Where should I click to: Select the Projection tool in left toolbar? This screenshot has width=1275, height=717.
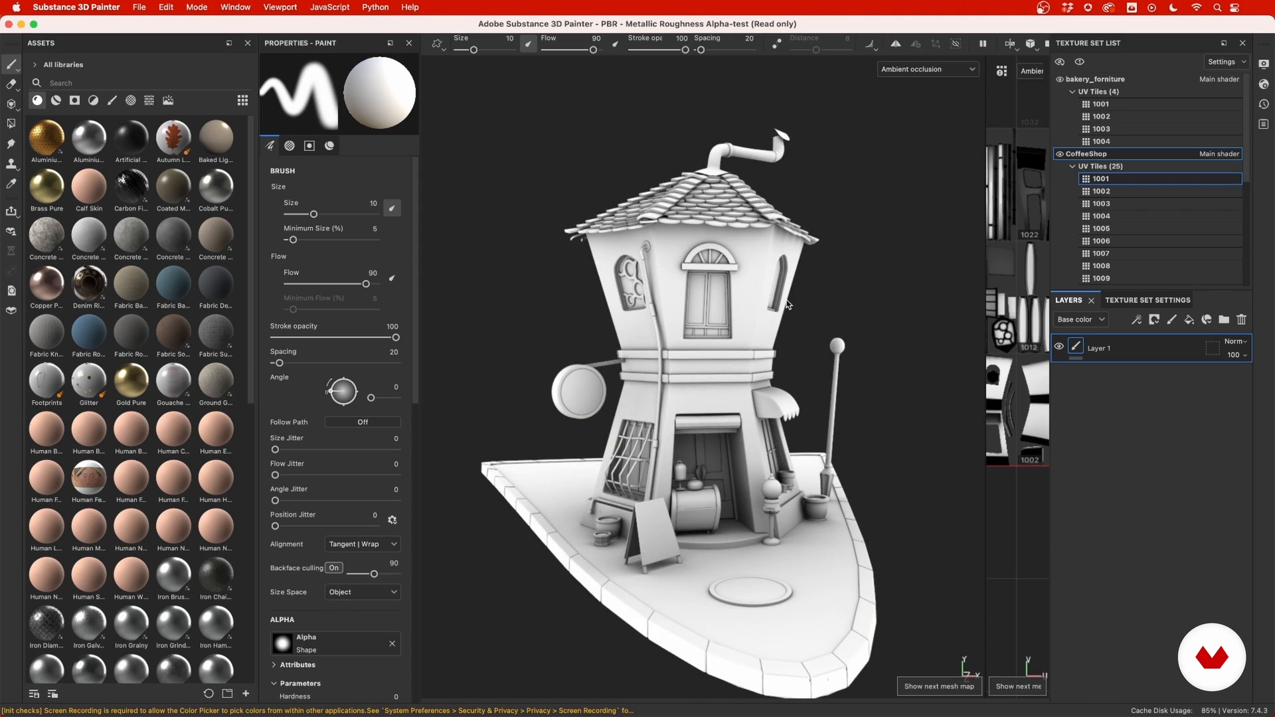point(11,104)
